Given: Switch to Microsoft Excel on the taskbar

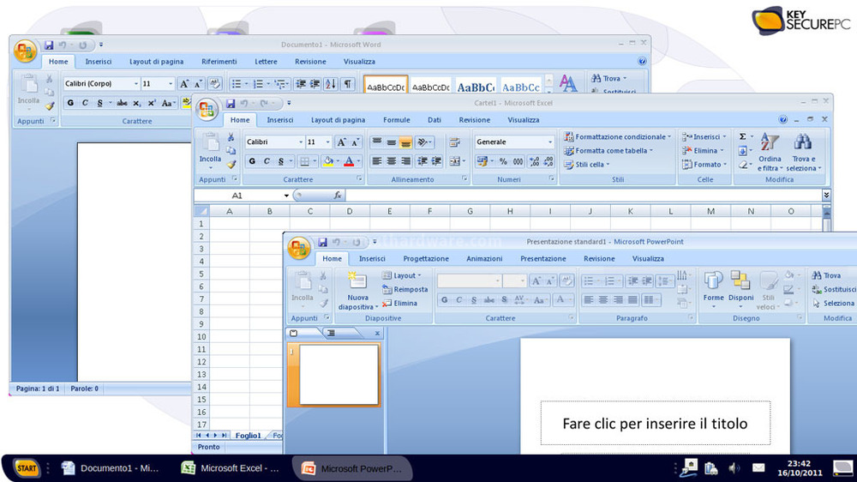Looking at the screenshot, I should [230, 468].
